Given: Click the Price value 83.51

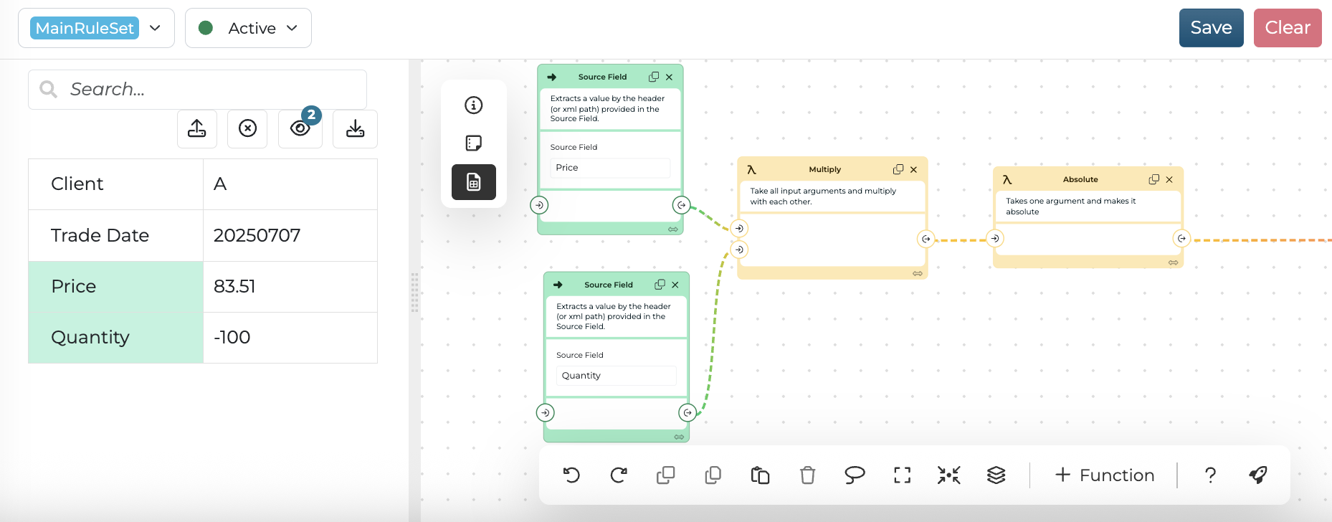Looking at the screenshot, I should [x=234, y=287].
